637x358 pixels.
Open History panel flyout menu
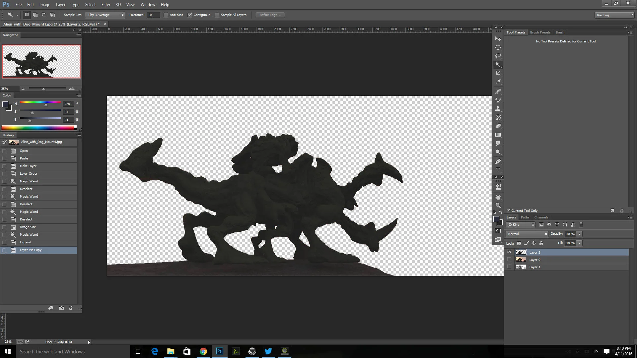click(79, 135)
